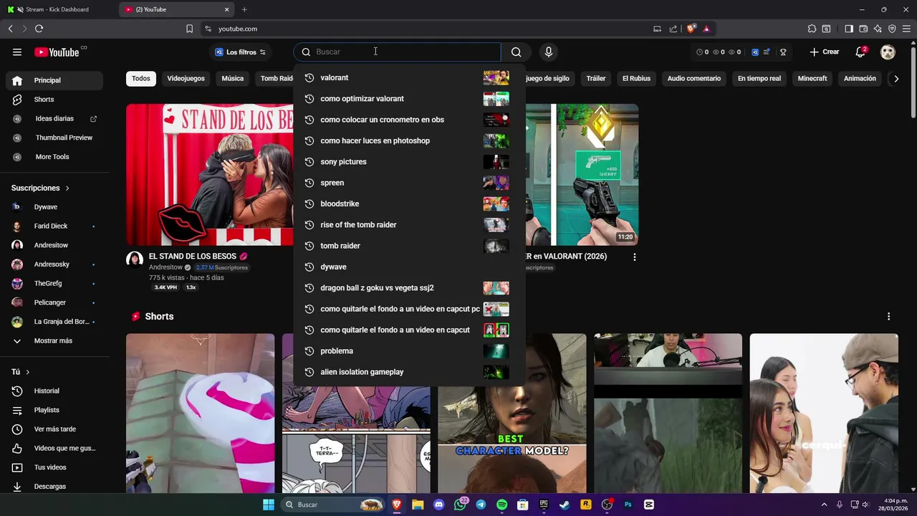Show hidden system tray icons

[x=824, y=505]
